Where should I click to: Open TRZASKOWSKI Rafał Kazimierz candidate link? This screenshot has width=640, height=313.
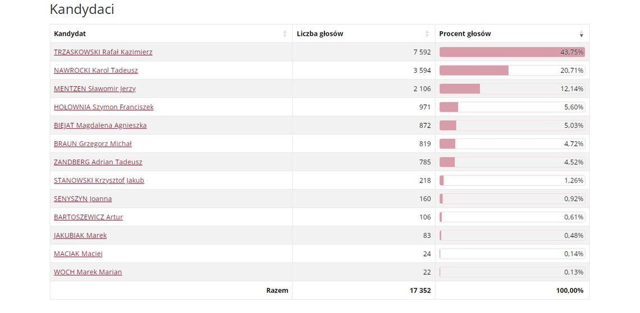coord(103,52)
